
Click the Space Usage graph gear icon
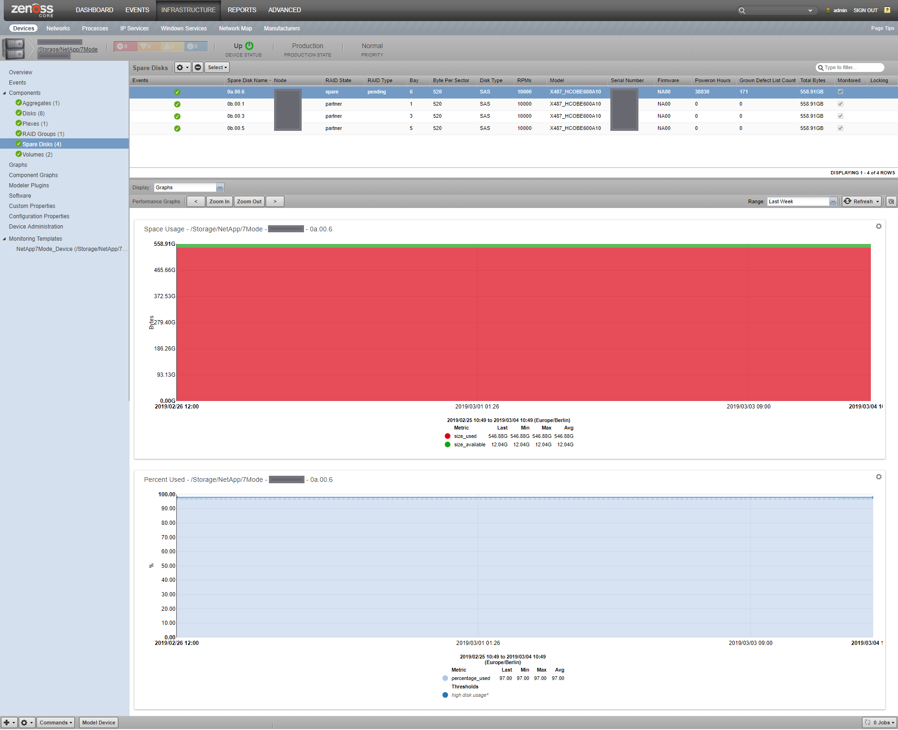click(878, 227)
